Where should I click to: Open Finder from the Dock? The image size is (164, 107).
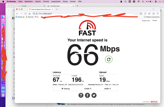3,17
